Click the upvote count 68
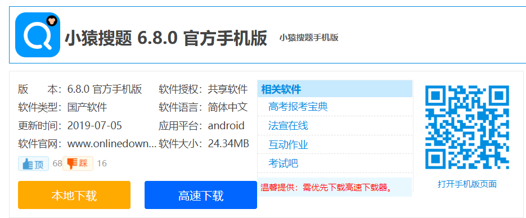Viewport: 526px width, 218px height. [57, 163]
